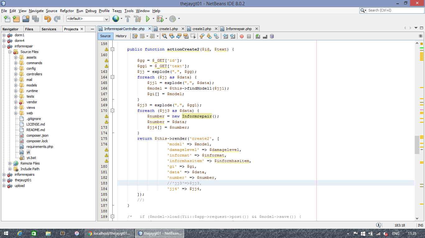Click the Find Selection magnifier icon

(165, 36)
